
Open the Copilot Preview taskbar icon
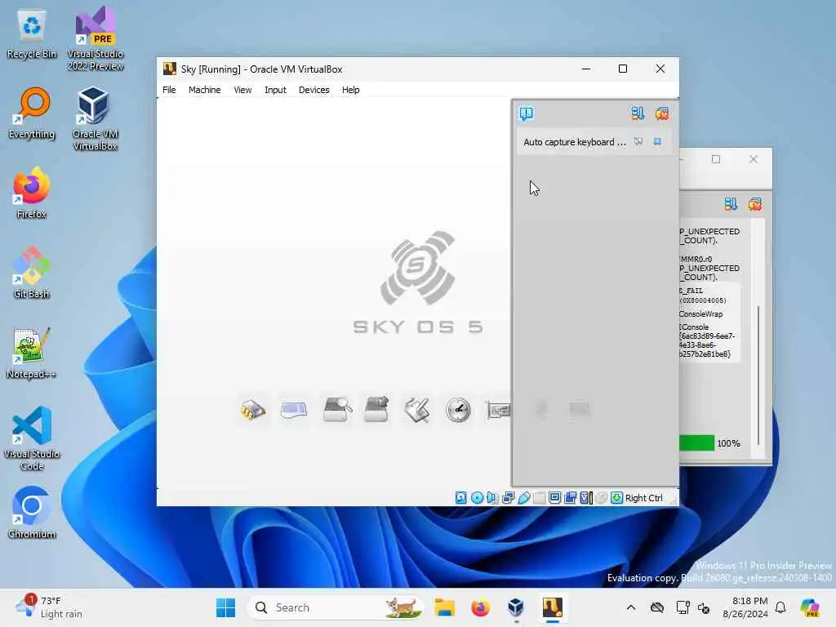click(x=810, y=607)
